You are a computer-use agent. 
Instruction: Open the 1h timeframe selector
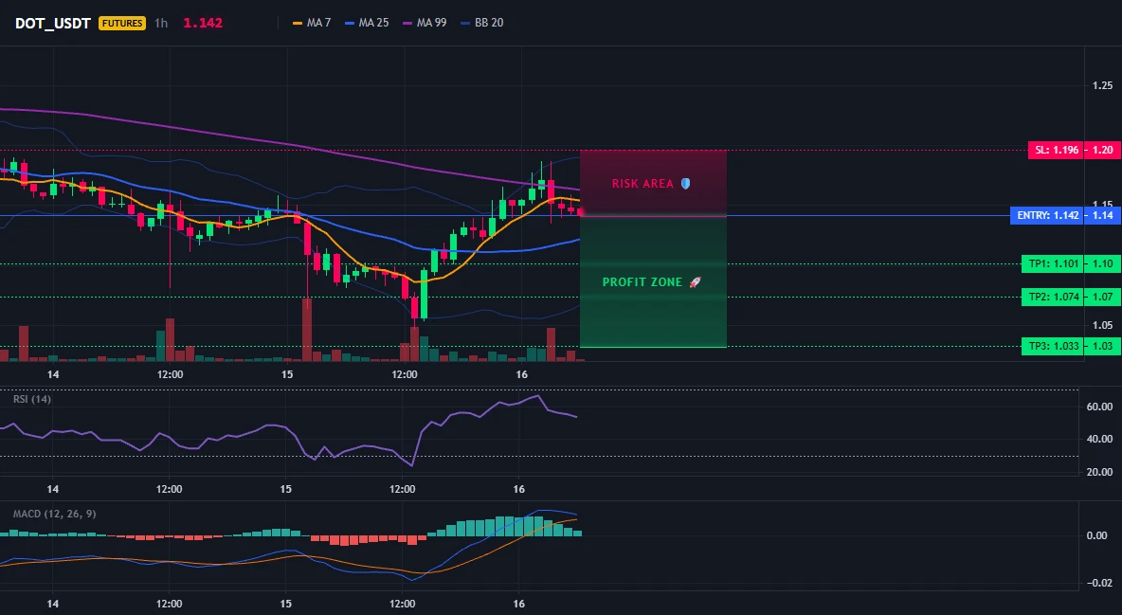pyautogui.click(x=161, y=23)
